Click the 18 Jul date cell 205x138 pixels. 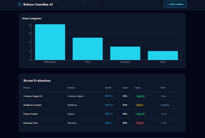coord(164,114)
